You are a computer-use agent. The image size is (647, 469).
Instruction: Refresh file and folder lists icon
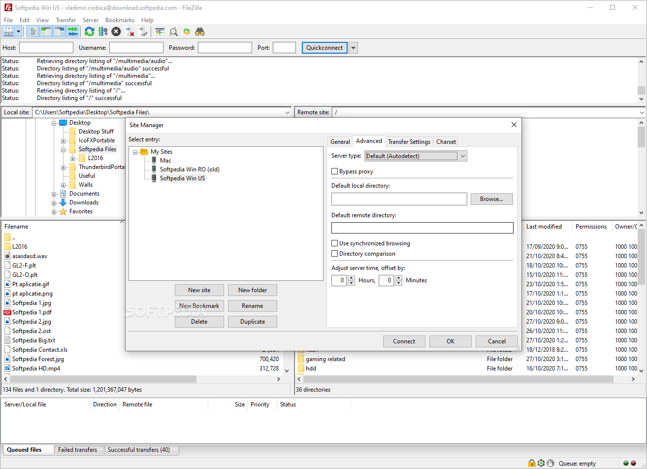tap(89, 32)
